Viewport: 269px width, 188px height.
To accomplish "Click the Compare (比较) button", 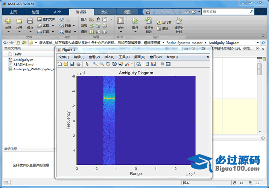I will 44,26.
